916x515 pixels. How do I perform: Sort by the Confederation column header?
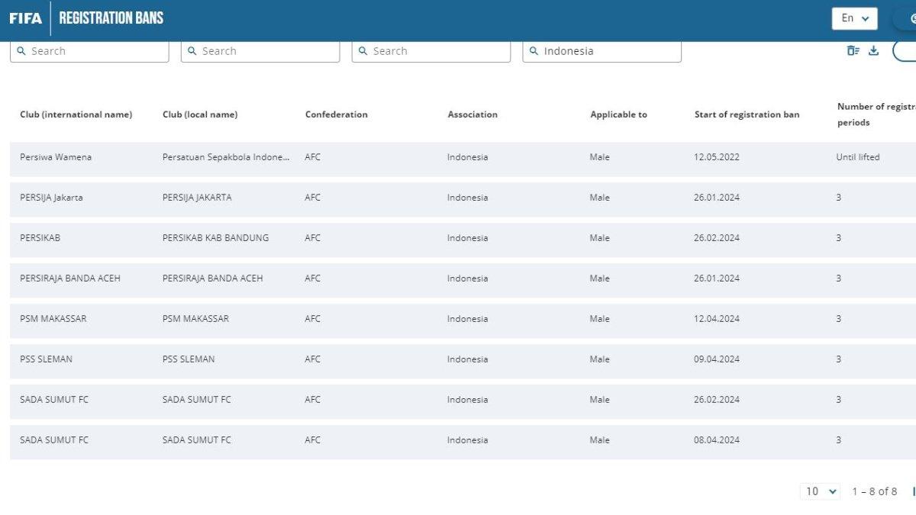pyautogui.click(x=337, y=114)
